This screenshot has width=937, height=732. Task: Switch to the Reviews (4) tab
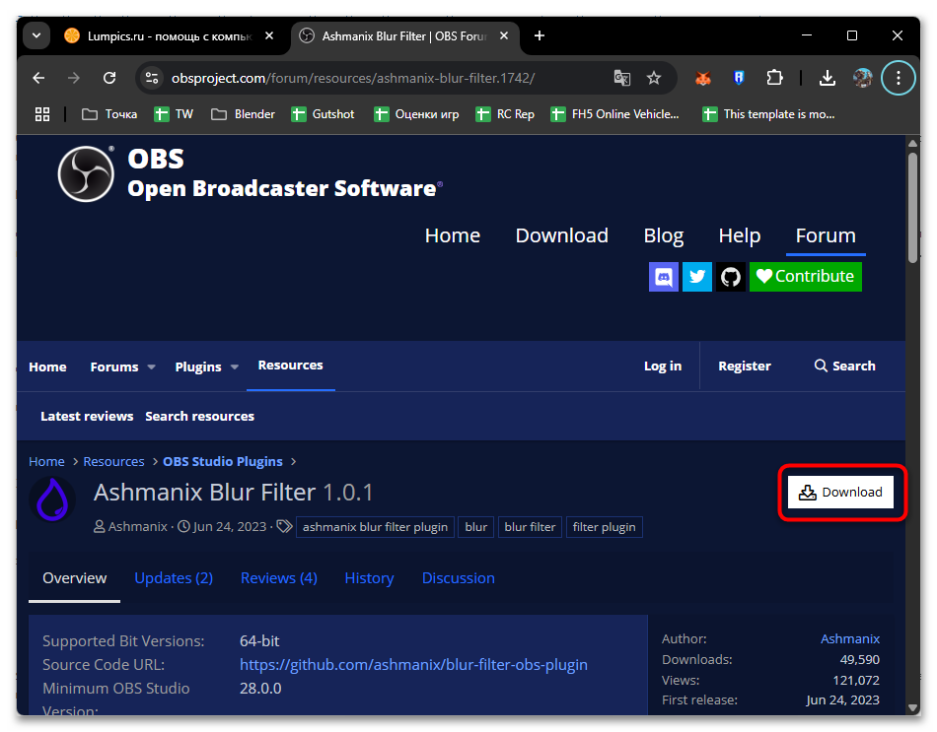coord(279,578)
